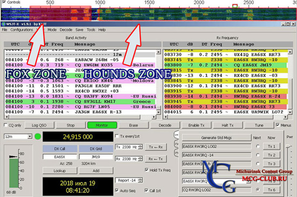Open the 12m band dropdown

pos(30,136)
